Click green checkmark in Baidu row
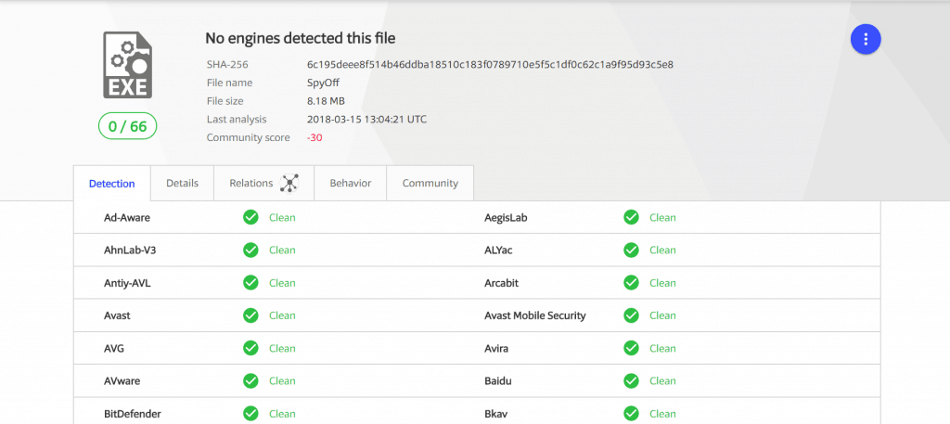 click(631, 381)
